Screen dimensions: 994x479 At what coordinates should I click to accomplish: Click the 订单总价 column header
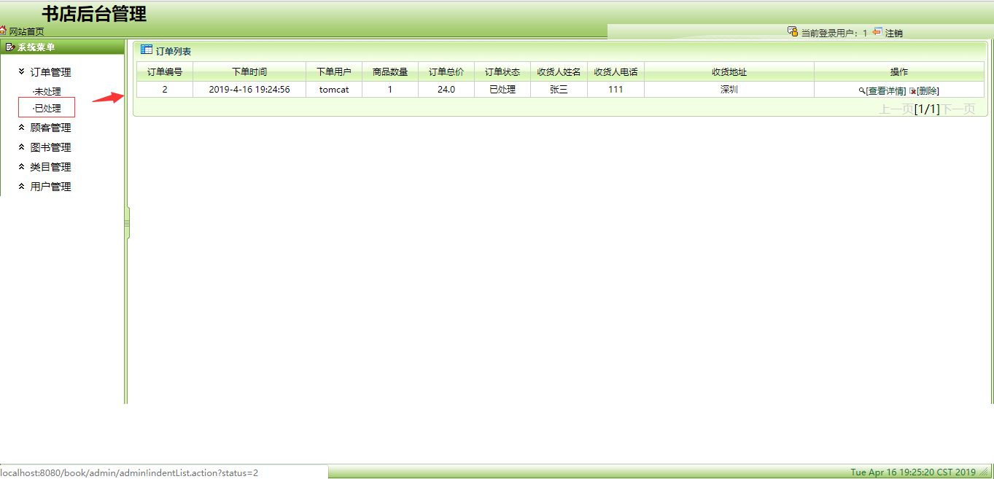[x=446, y=71]
